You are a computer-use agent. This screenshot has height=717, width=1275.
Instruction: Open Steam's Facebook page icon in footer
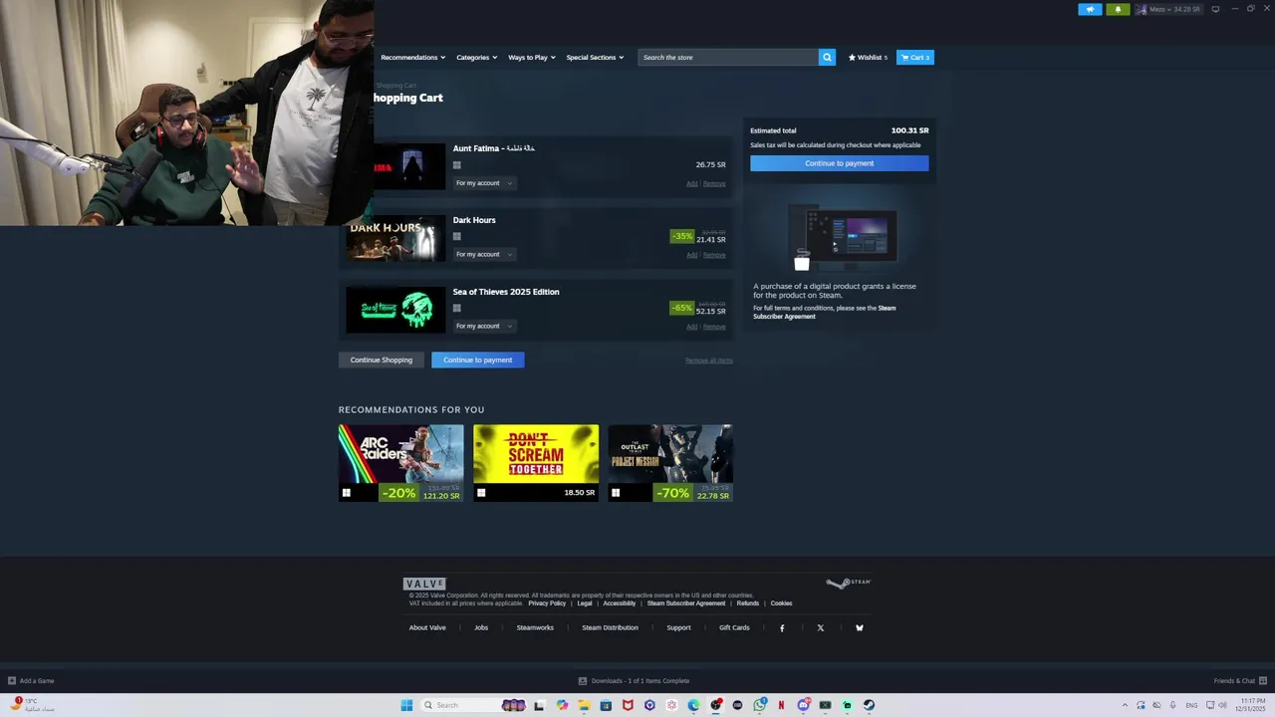tap(782, 627)
